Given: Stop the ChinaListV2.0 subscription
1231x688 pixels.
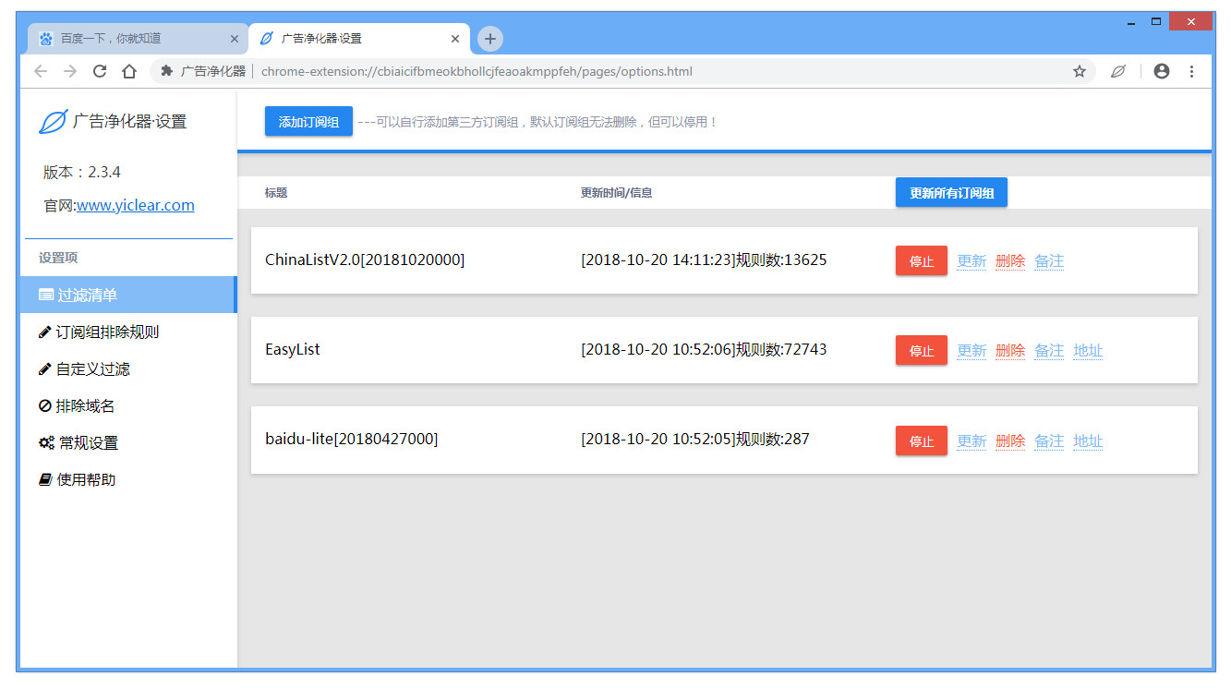Looking at the screenshot, I should coord(921,261).
